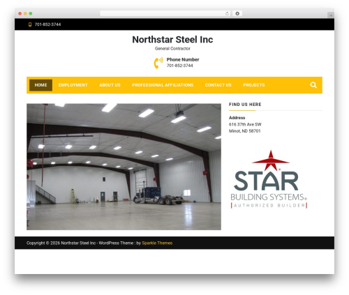
Task: Open a new tab with plus button
Action: [331, 15]
